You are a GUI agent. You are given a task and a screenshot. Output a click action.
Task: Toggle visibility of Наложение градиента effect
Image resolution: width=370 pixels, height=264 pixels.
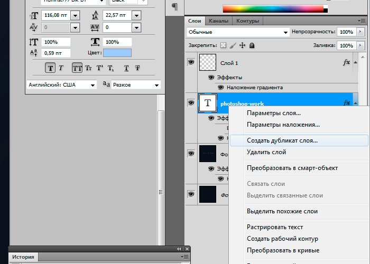point(220,87)
